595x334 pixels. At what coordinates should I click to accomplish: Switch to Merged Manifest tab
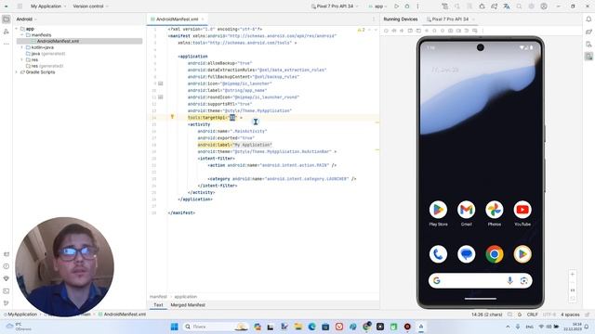(x=188, y=305)
